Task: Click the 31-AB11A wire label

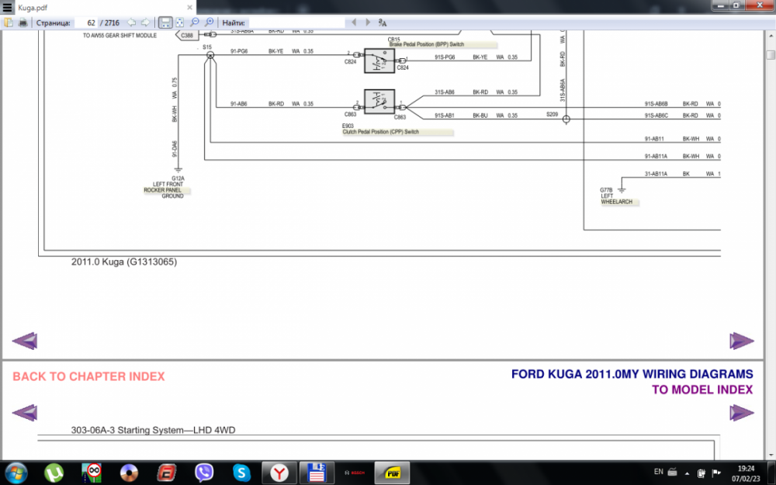Action: (x=656, y=174)
